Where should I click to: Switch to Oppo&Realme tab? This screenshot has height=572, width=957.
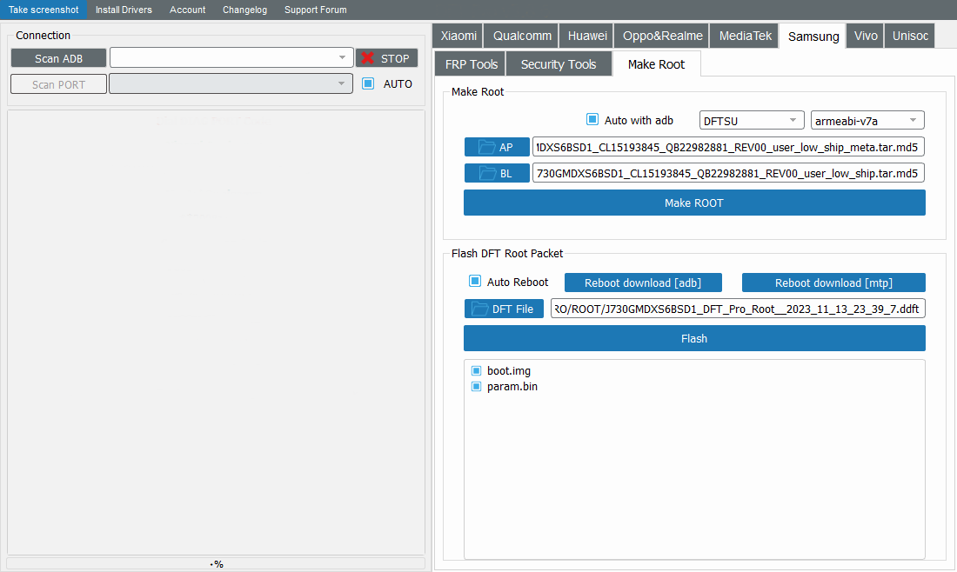662,36
